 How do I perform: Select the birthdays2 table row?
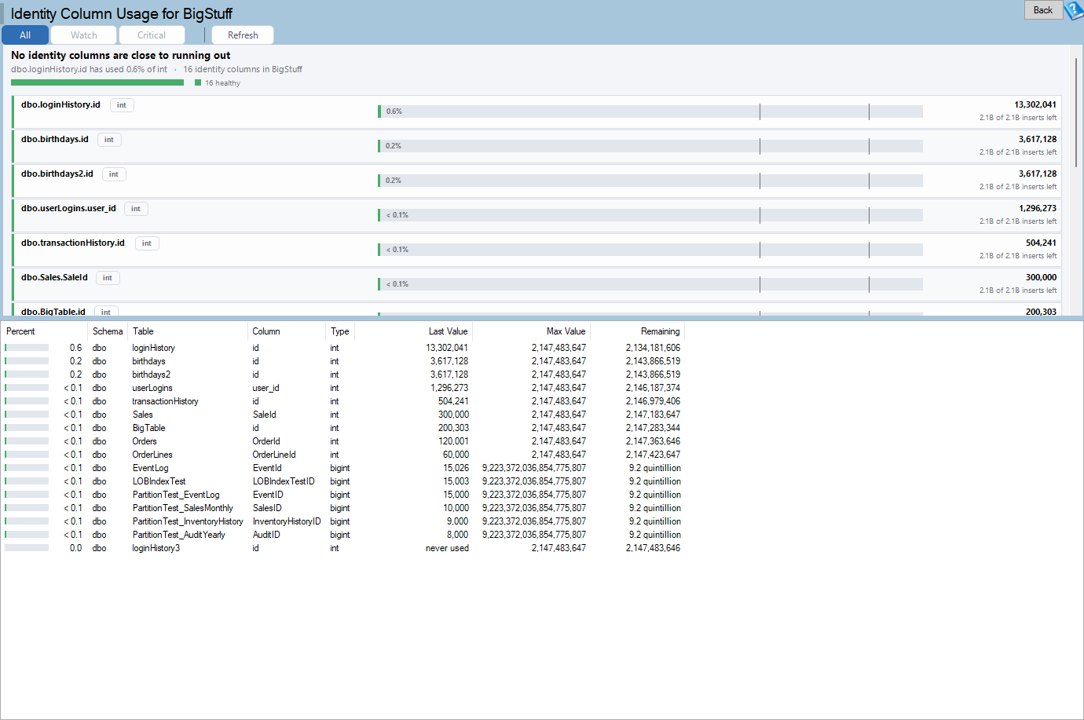click(x=343, y=375)
